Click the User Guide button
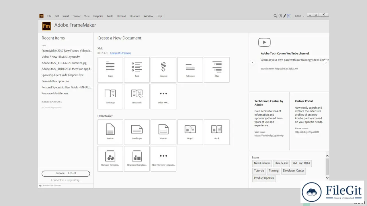Viewport: 367px width, 206px height. tap(281, 163)
